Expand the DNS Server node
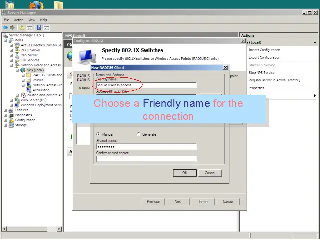 click(x=11, y=55)
